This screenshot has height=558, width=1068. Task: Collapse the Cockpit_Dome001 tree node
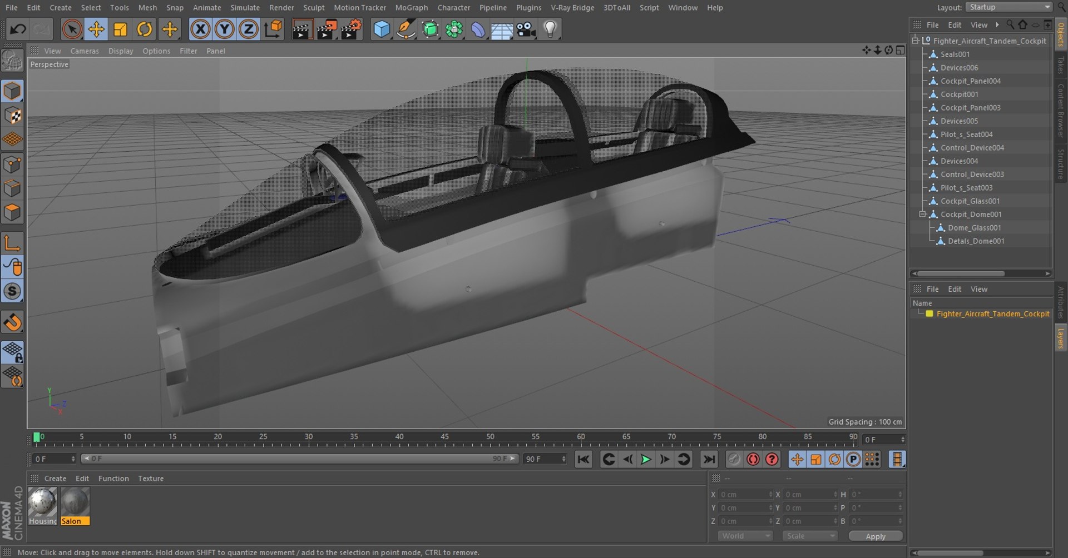[922, 214]
